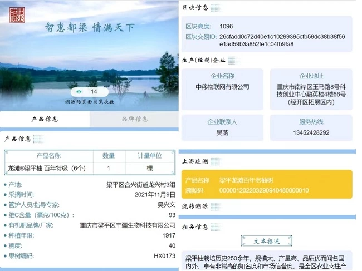Select the 产品信息 tab
362x271 pixels.
(x=45, y=119)
